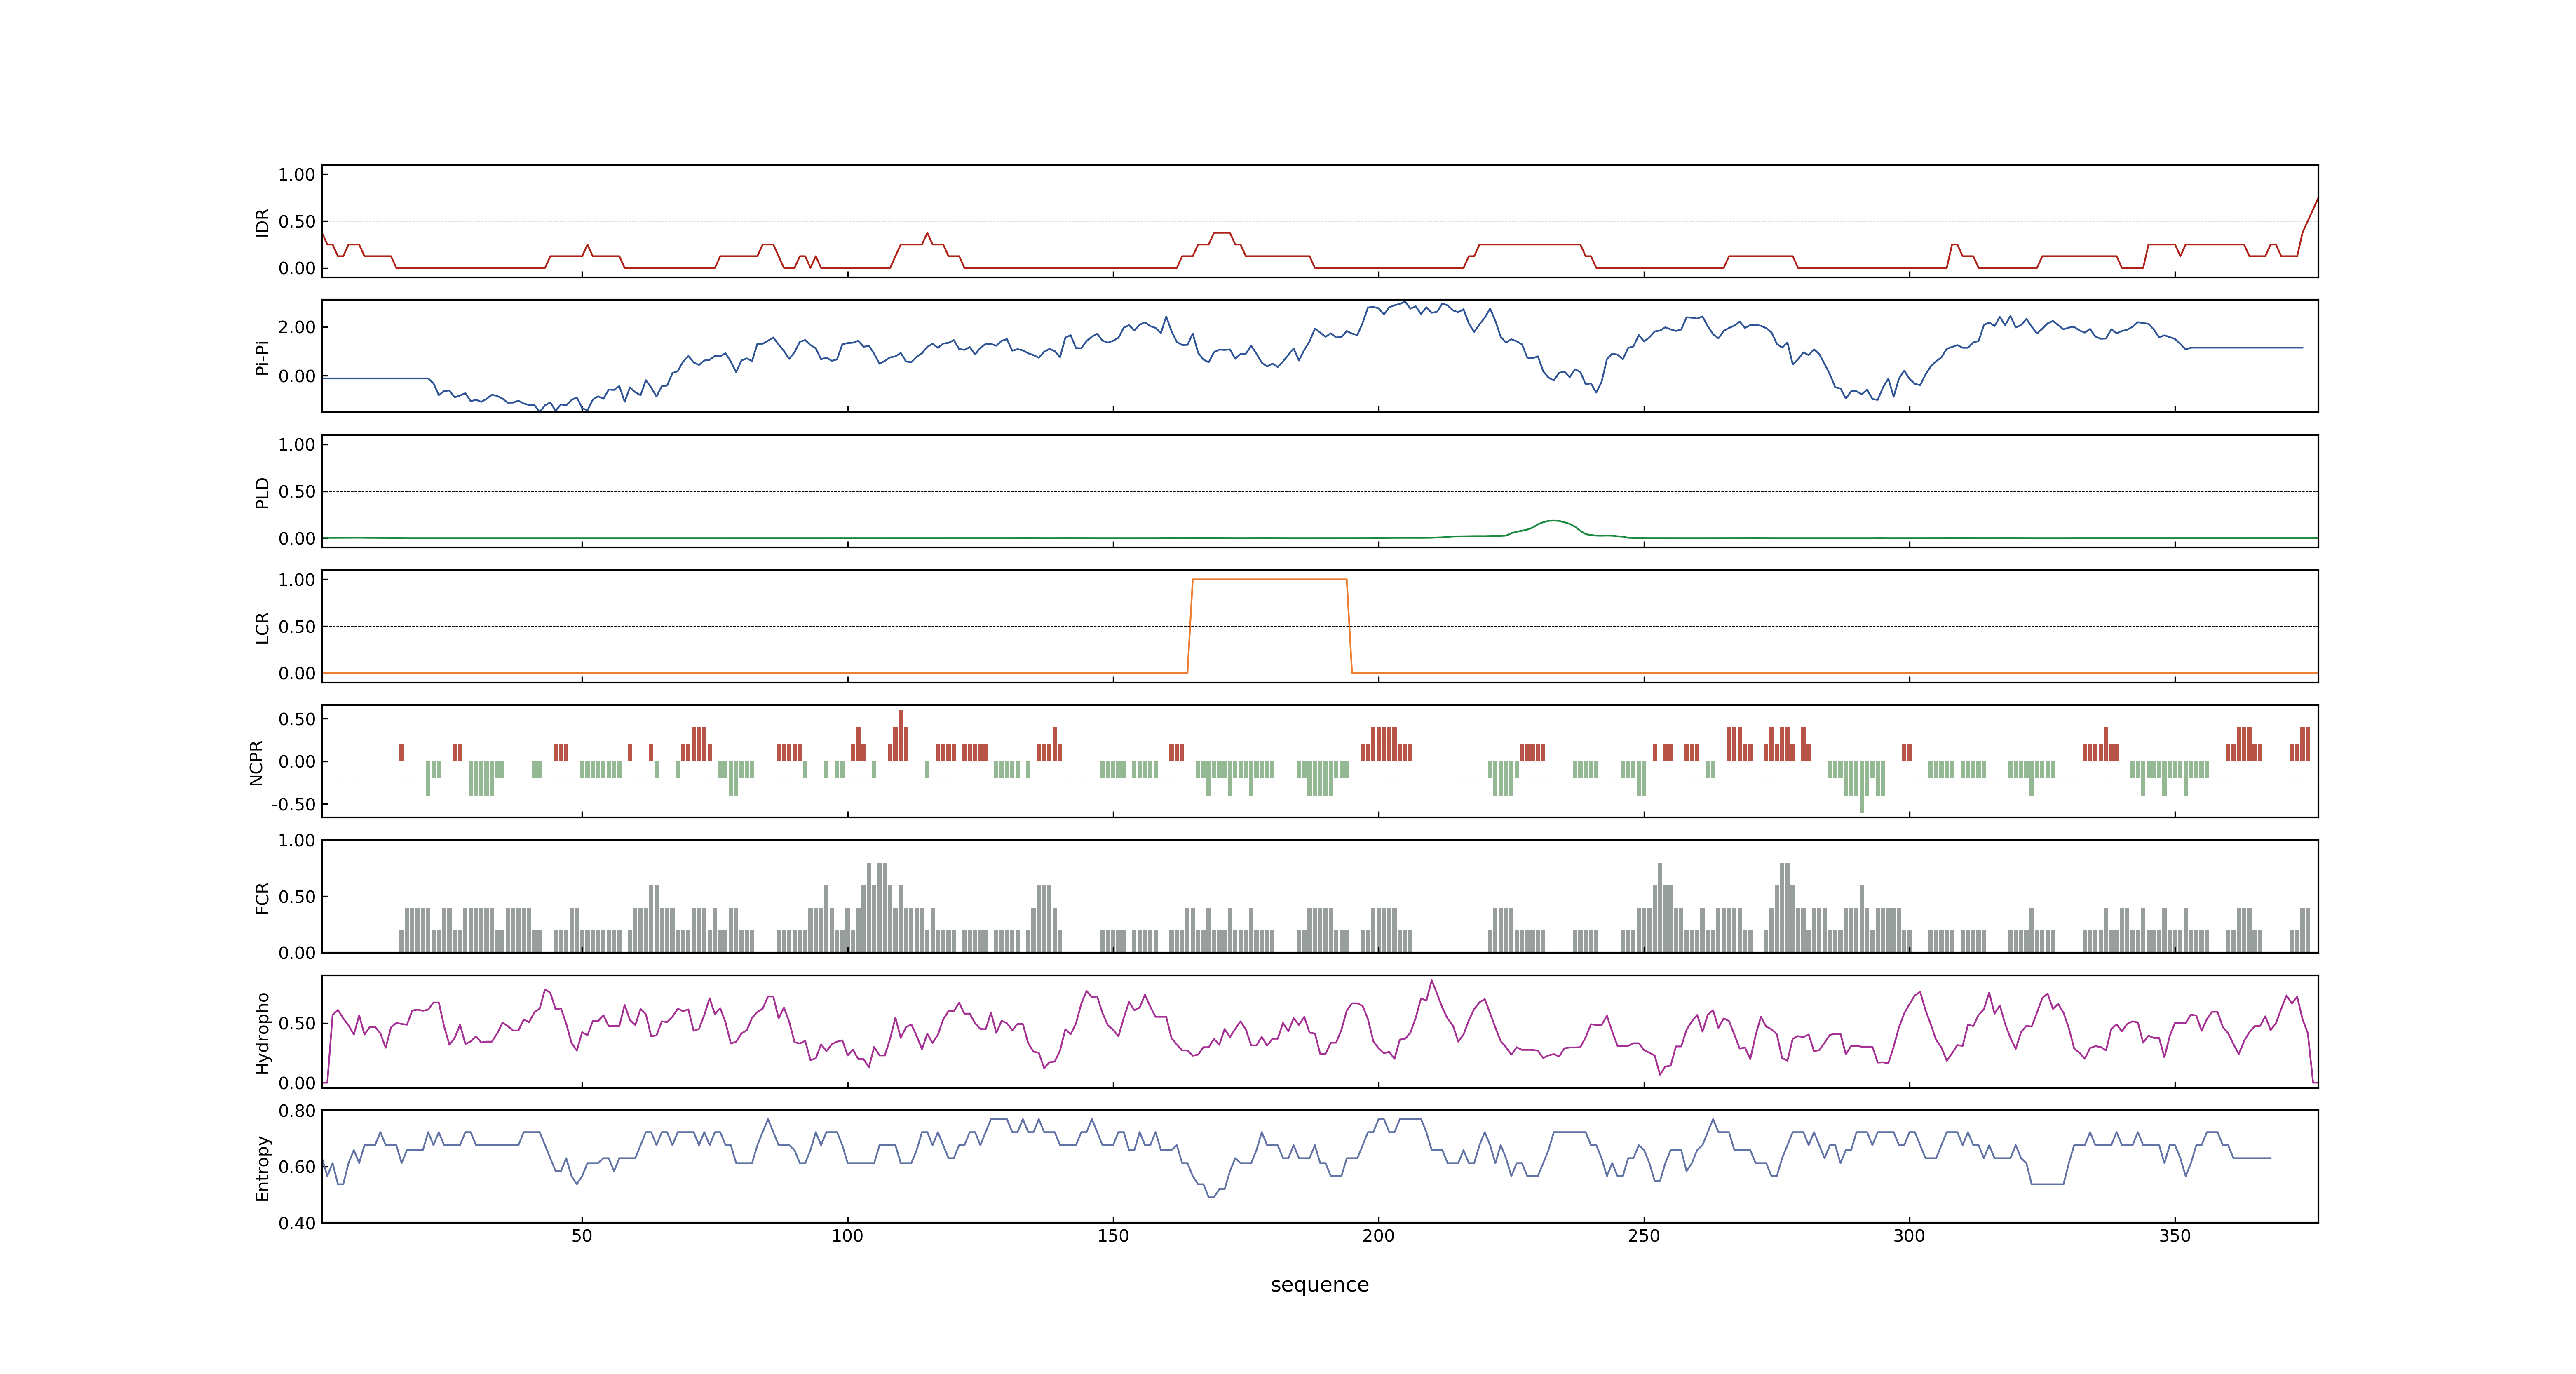Click the FCR y-axis label
Image resolution: width=2576 pixels, height=1374 pixels.
(x=262, y=897)
